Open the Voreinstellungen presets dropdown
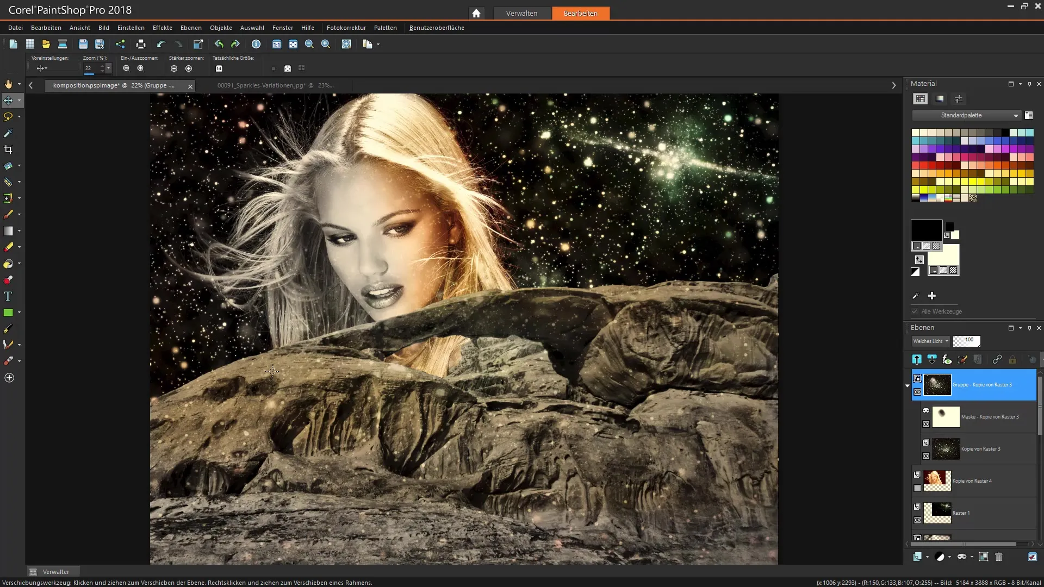This screenshot has width=1044, height=587. pyautogui.click(x=42, y=68)
